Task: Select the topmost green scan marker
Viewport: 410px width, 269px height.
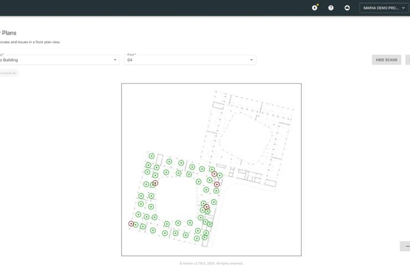Action: point(152,156)
